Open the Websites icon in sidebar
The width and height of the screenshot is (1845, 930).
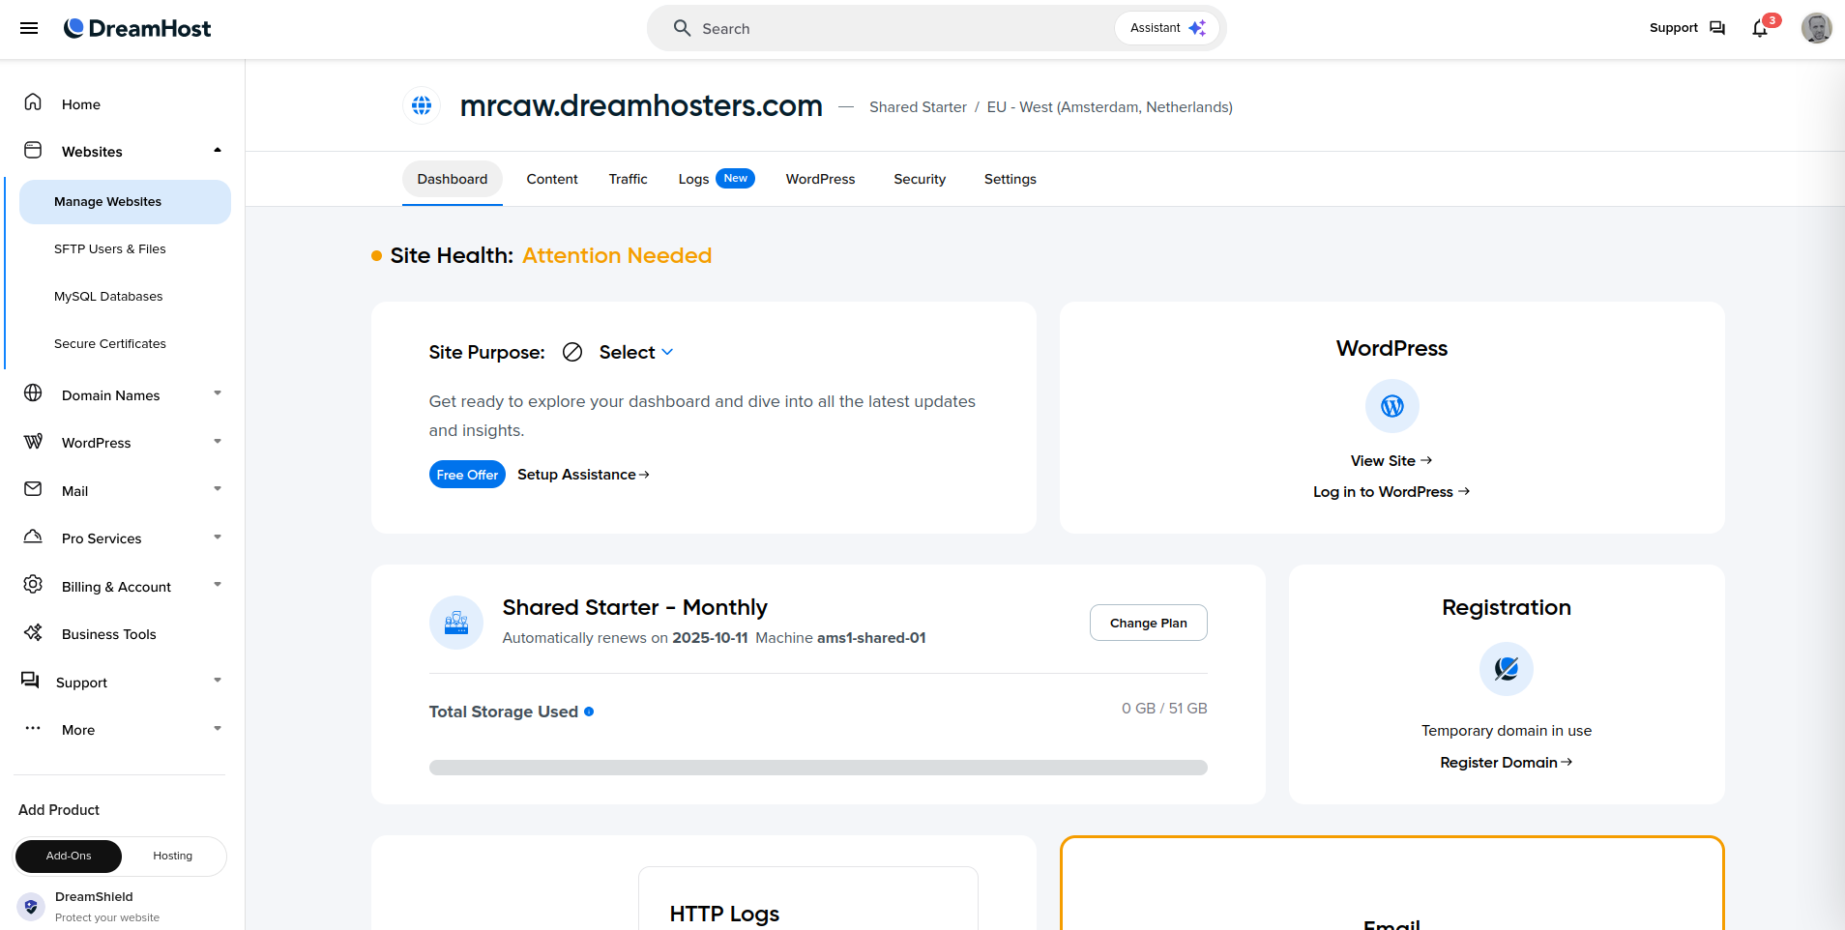coord(33,150)
